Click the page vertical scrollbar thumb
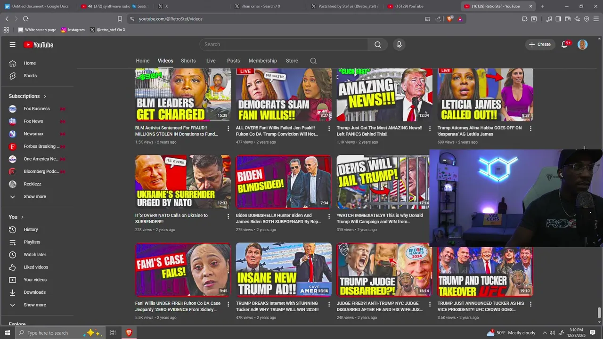The height and width of the screenshot is (339, 603). 599,313
